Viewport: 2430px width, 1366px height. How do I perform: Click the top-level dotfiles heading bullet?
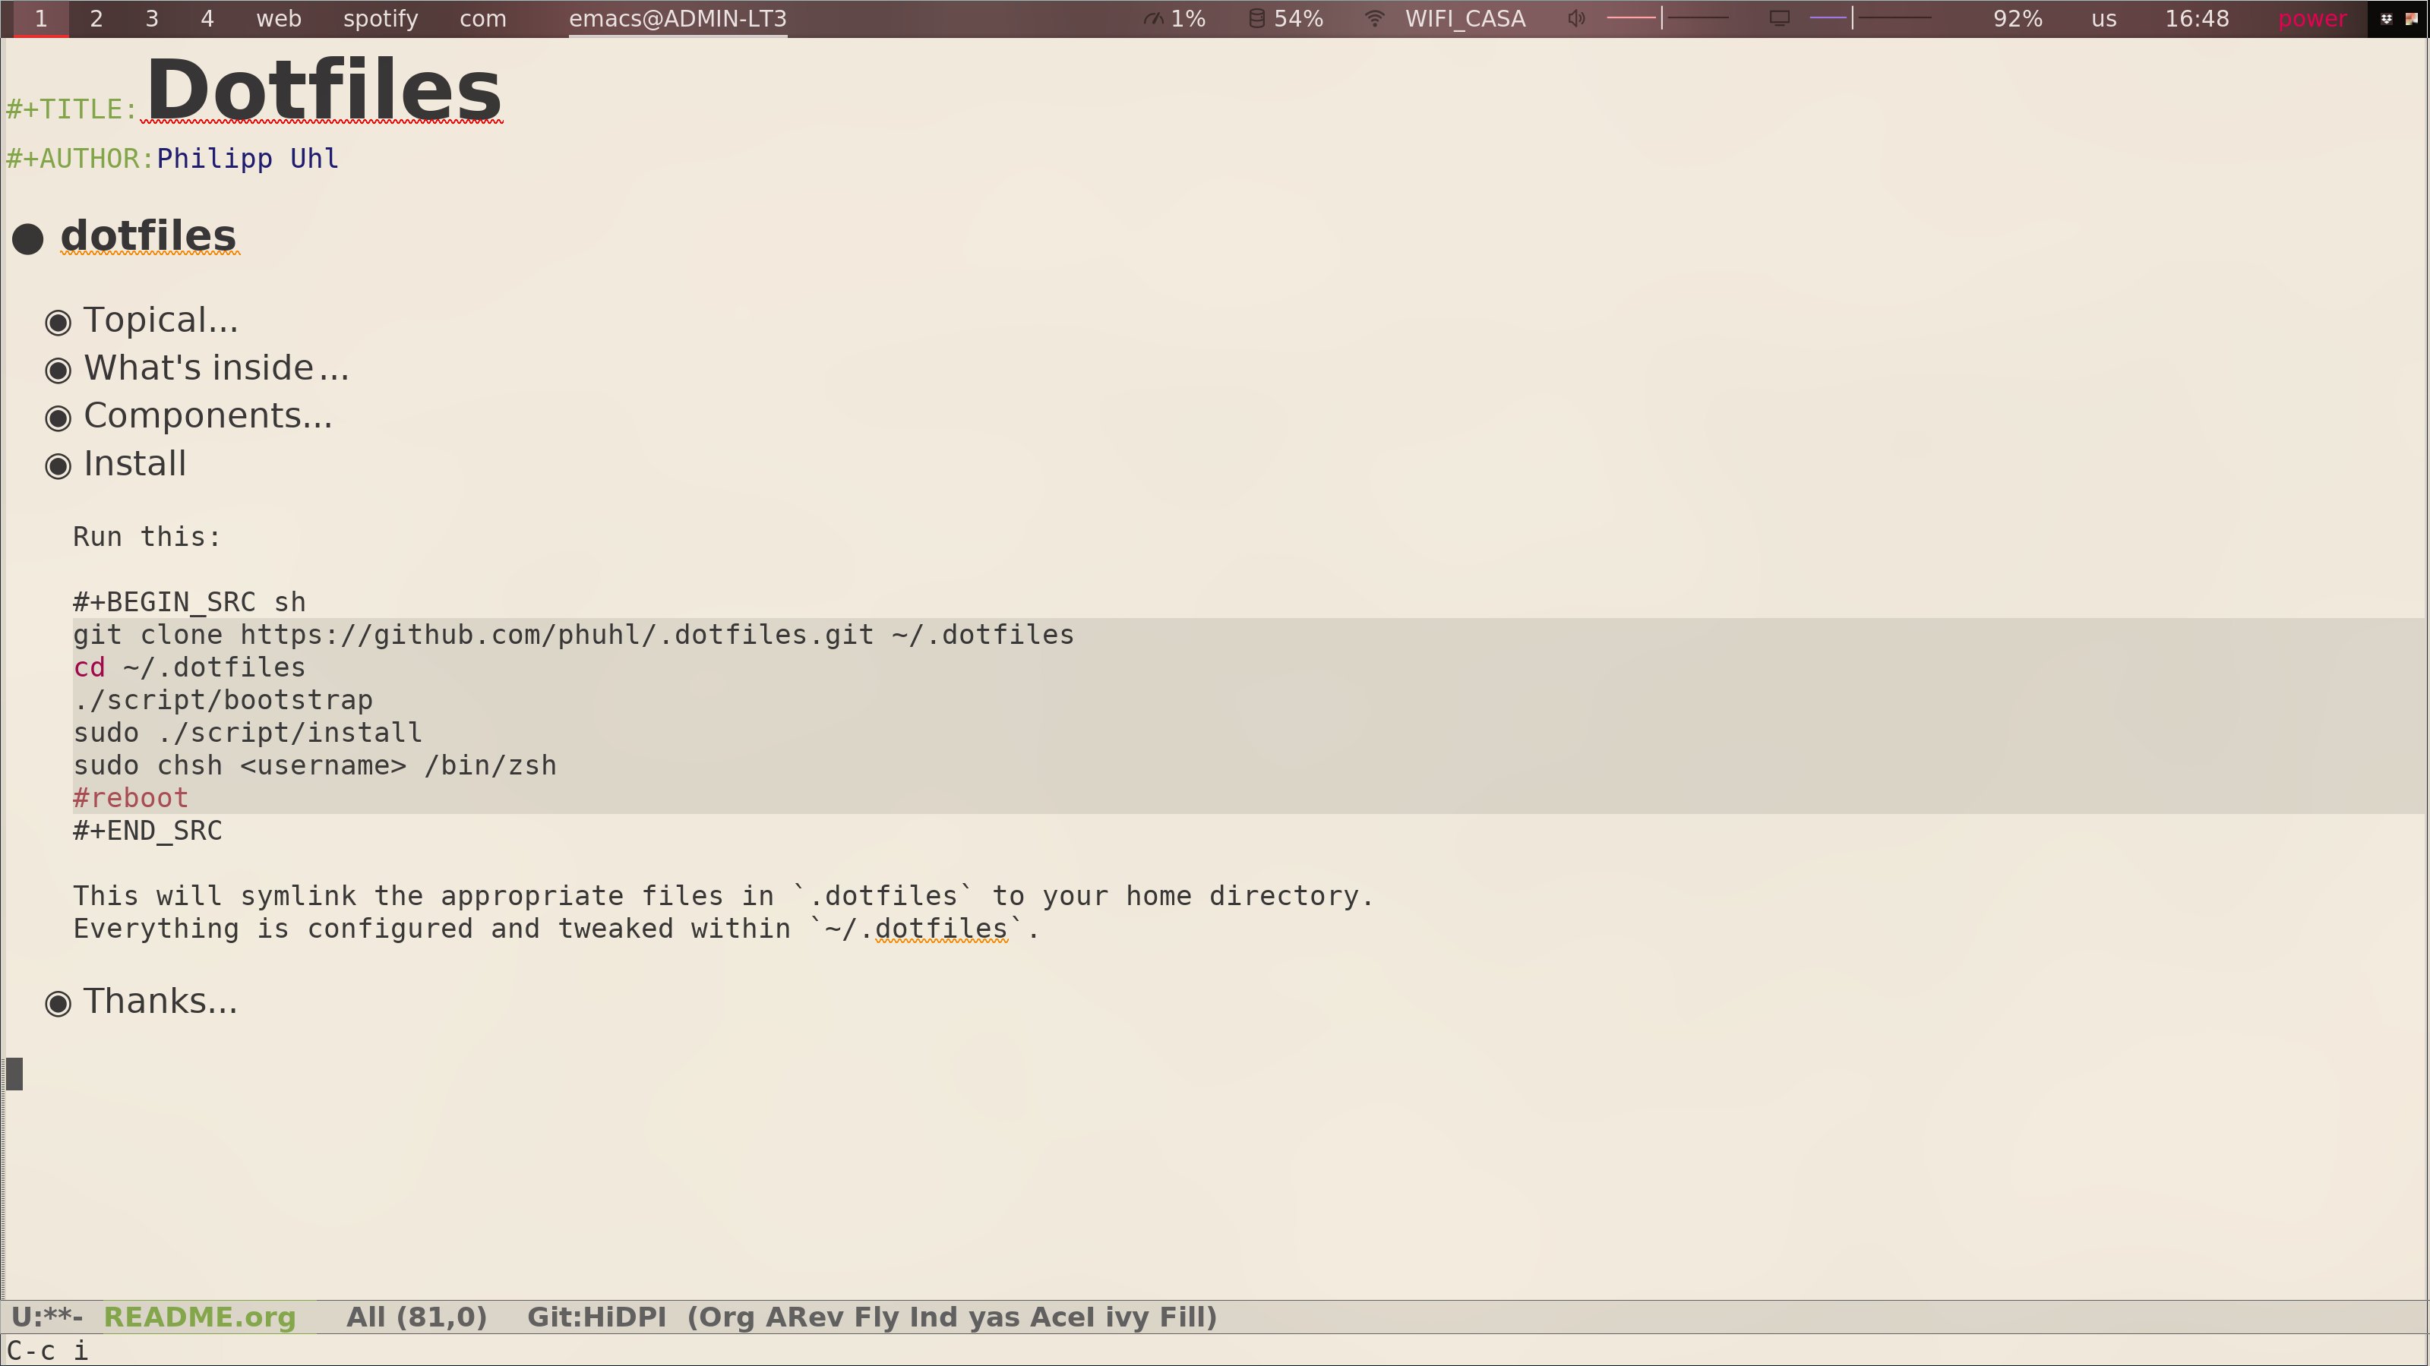28,238
